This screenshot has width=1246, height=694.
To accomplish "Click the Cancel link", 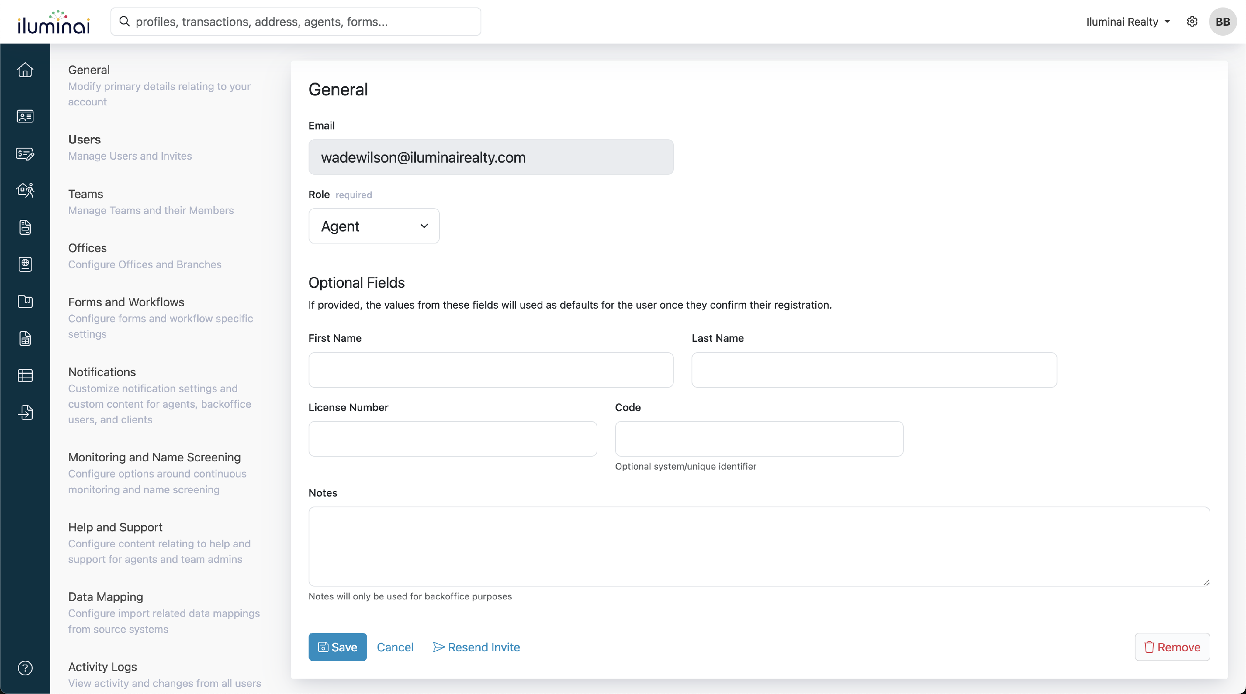I will pos(395,647).
